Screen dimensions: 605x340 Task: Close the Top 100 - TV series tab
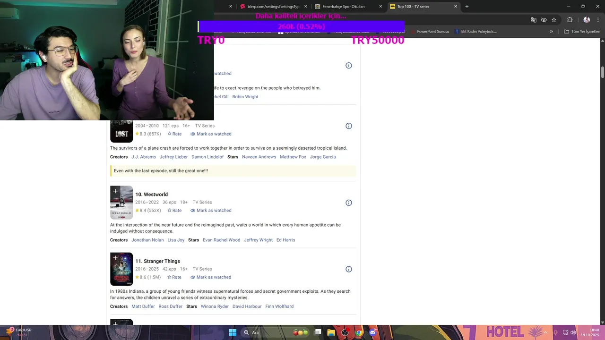(x=456, y=7)
